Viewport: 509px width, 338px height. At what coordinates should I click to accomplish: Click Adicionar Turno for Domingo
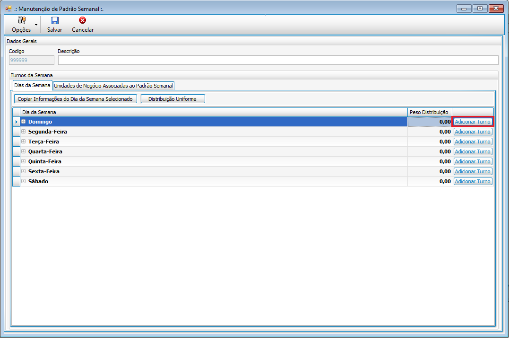point(473,122)
